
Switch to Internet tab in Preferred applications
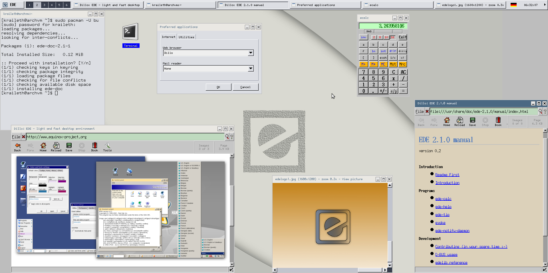pyautogui.click(x=168, y=37)
